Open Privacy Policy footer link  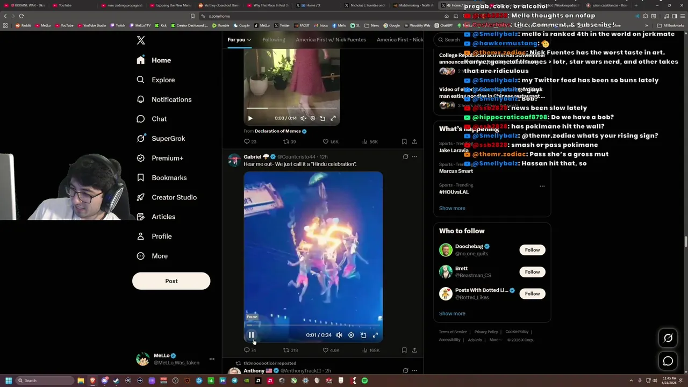click(x=486, y=332)
